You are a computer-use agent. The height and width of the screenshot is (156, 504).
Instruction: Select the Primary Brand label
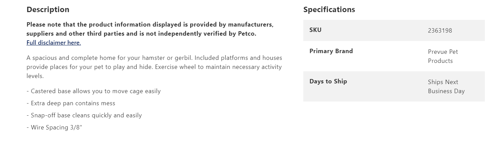331,51
